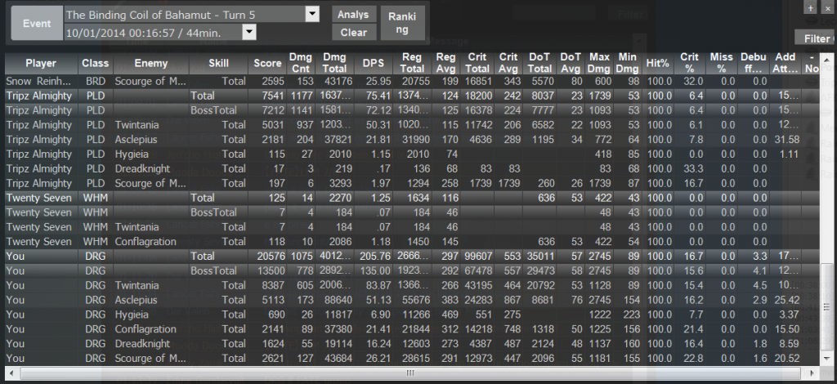Sort by Reg Total column header
837x384 pixels.
click(412, 63)
